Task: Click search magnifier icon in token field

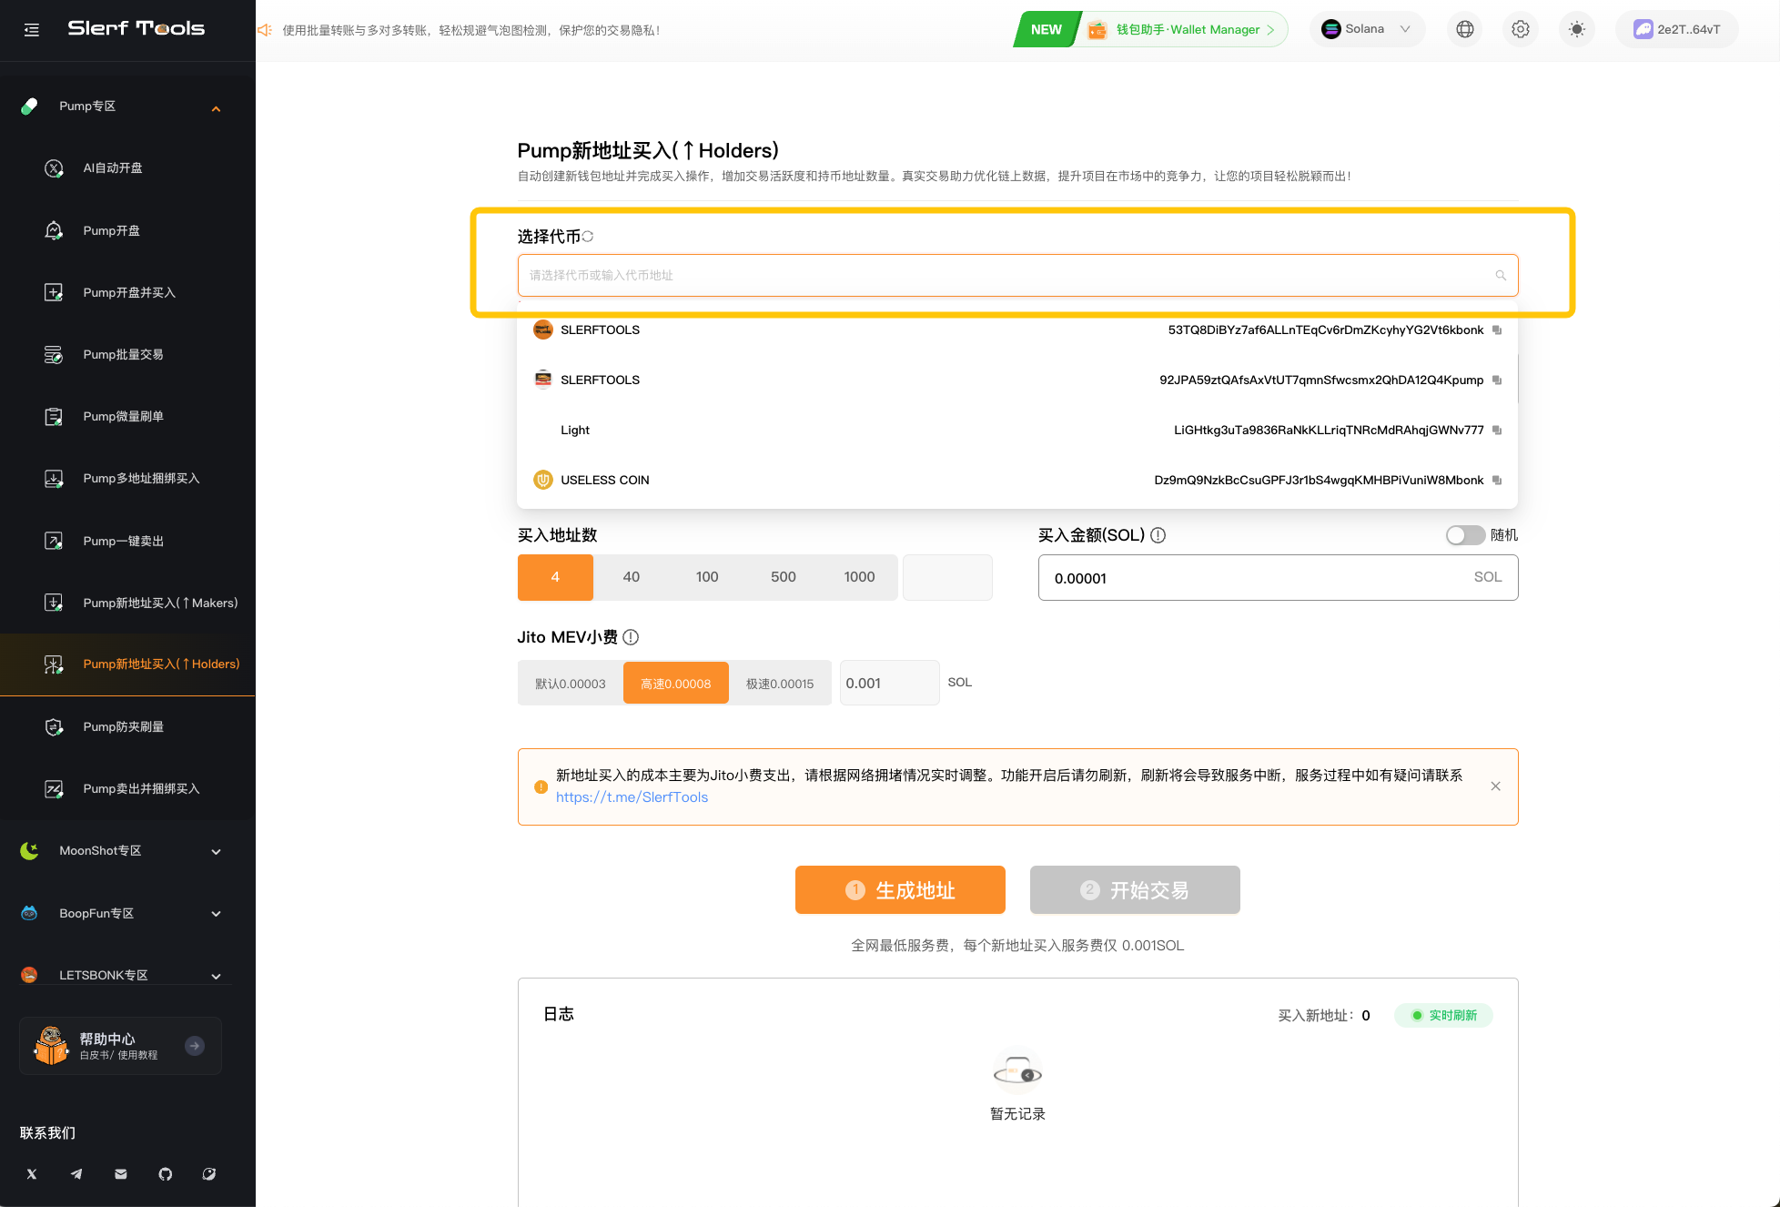Action: (1501, 275)
